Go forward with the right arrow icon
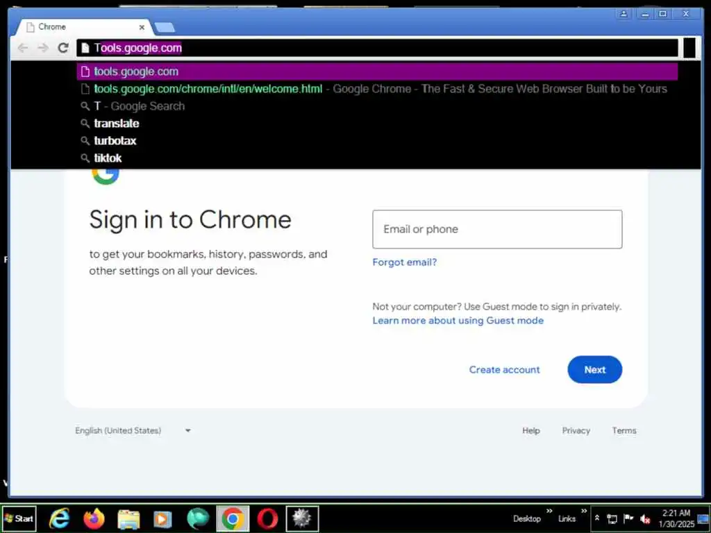This screenshot has width=711, height=533. 43,48
